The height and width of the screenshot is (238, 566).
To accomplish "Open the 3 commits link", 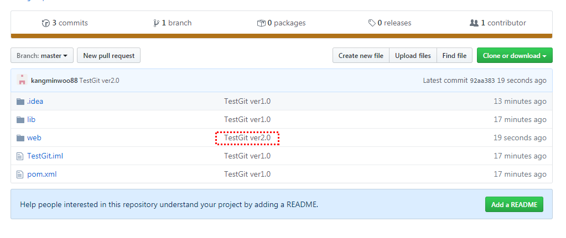I will pyautogui.click(x=65, y=23).
